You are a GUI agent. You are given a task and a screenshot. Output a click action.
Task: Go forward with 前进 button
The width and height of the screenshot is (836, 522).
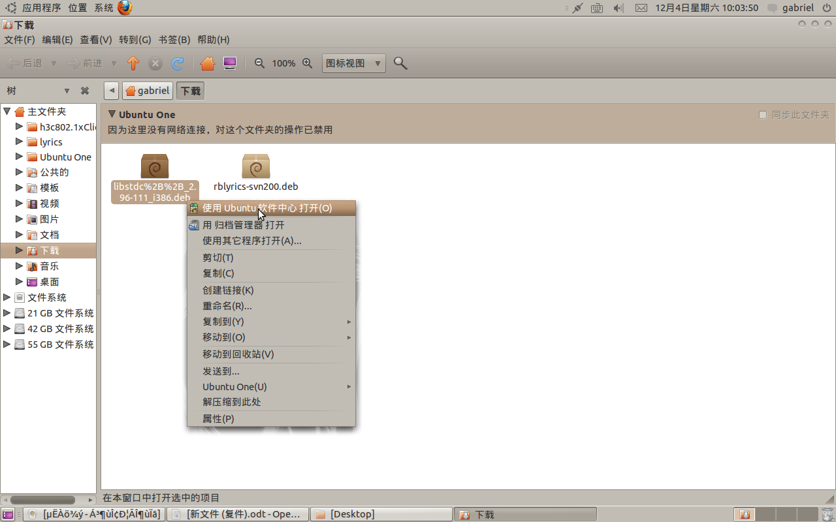click(x=86, y=63)
